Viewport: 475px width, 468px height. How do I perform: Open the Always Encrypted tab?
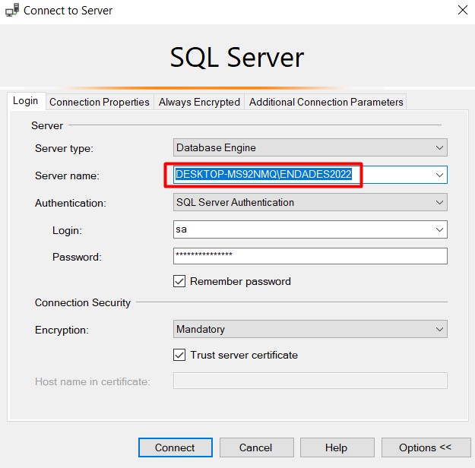199,102
